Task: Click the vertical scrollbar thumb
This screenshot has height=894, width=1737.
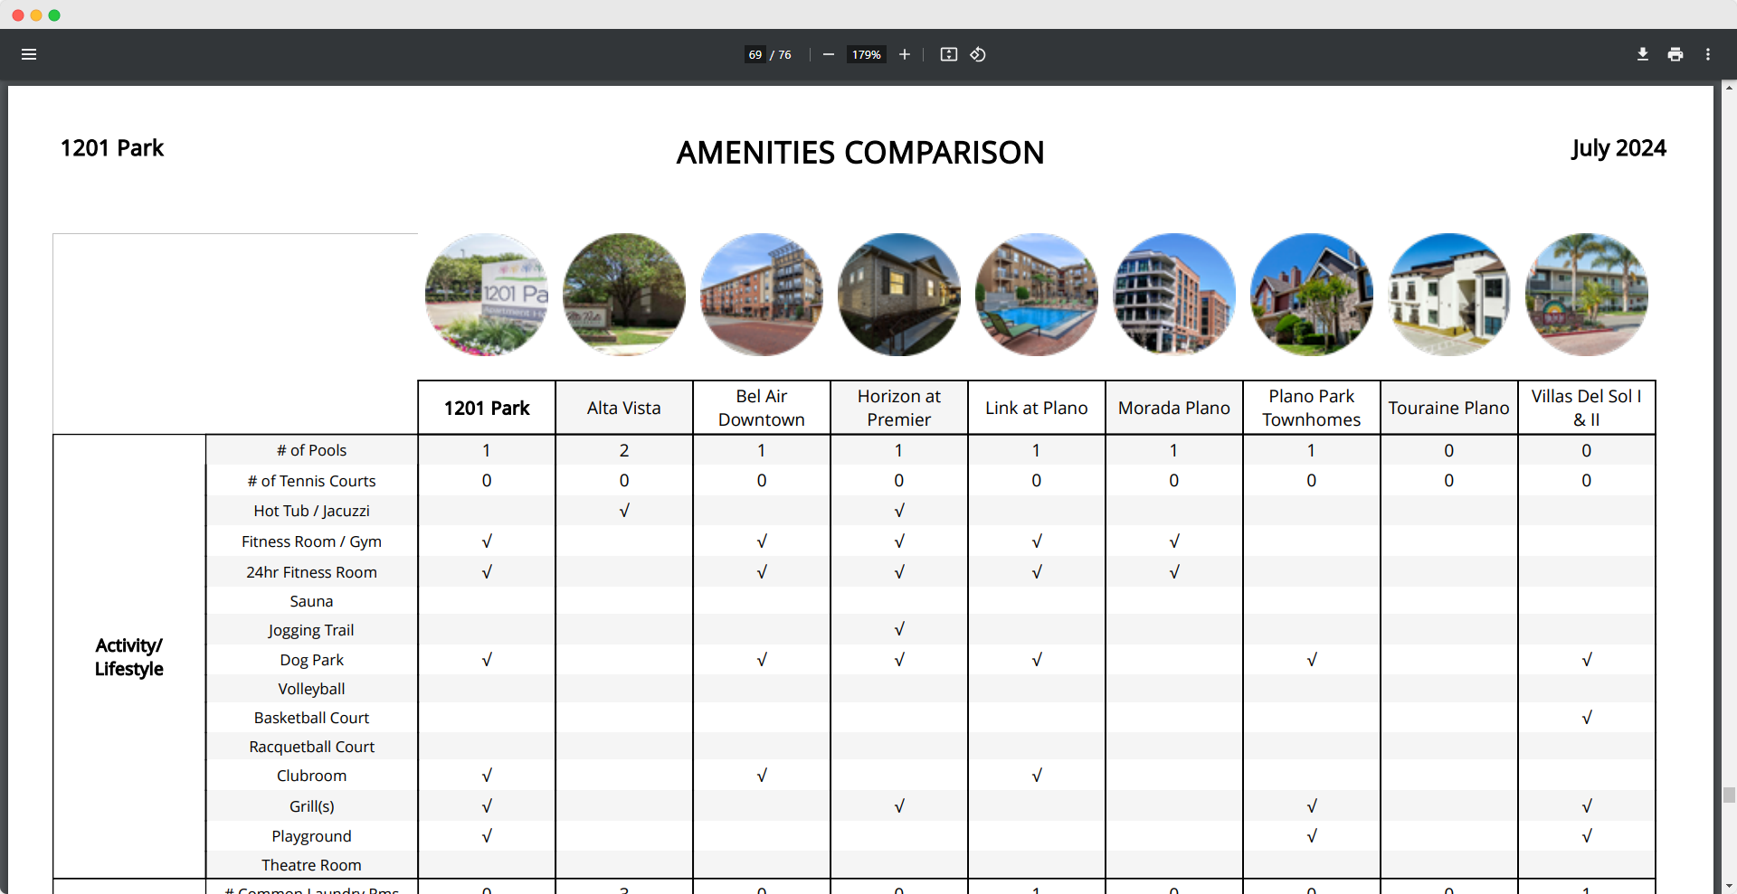Action: (1729, 795)
